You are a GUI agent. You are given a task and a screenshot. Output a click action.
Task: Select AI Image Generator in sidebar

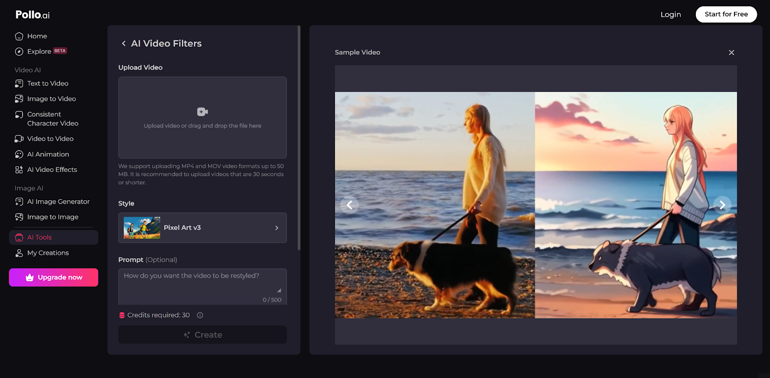pyautogui.click(x=58, y=202)
